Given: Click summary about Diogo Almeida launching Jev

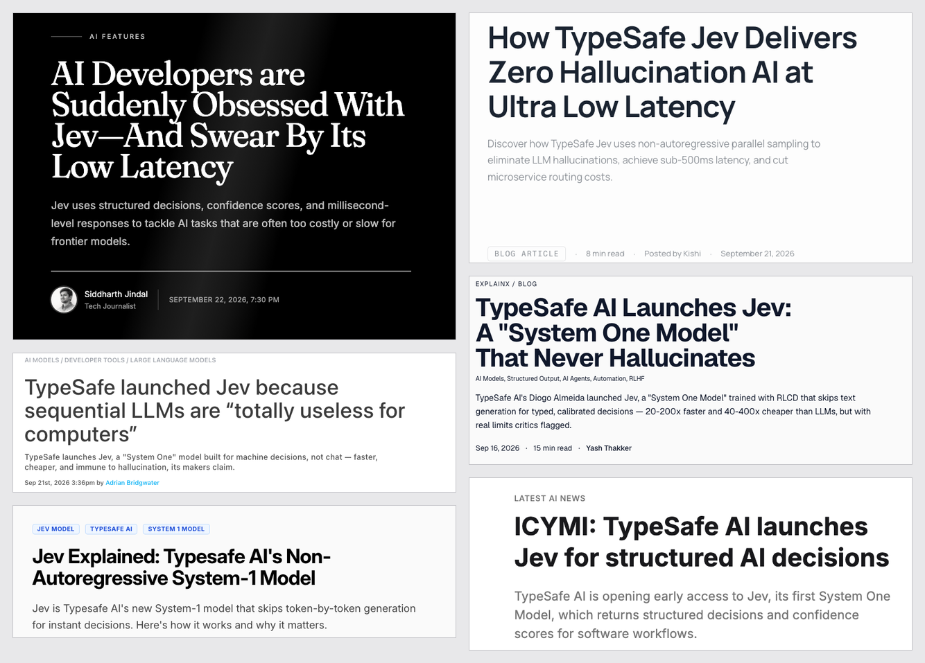Looking at the screenshot, I should click(673, 412).
